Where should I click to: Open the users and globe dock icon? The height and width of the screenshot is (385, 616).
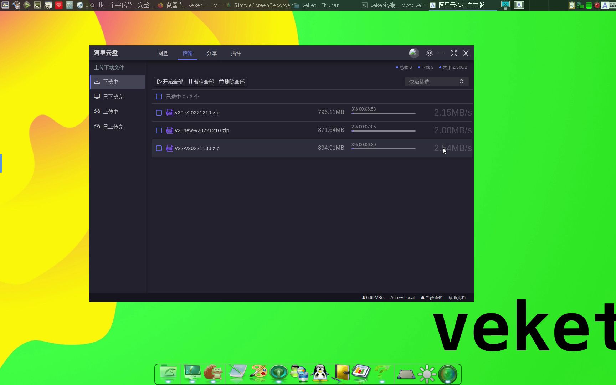point(299,373)
